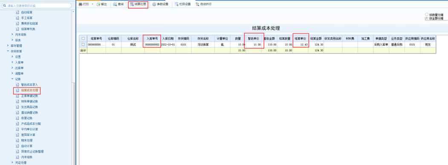Click the 参数设置 gear icon
The image size is (448, 165).
[154, 4]
